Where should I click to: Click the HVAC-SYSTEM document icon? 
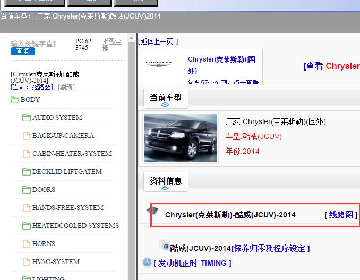[x=27, y=262]
